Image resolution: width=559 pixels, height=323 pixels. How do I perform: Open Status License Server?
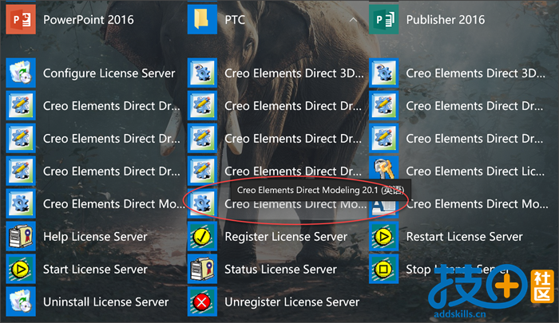pyautogui.click(x=263, y=270)
